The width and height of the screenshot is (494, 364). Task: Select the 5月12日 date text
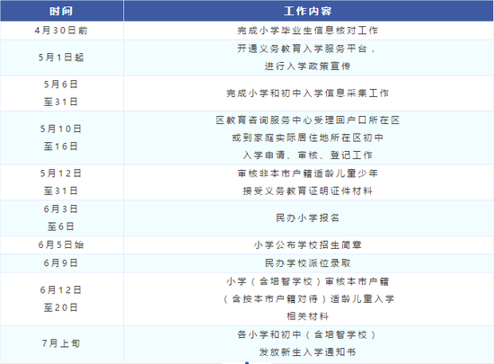point(61,173)
